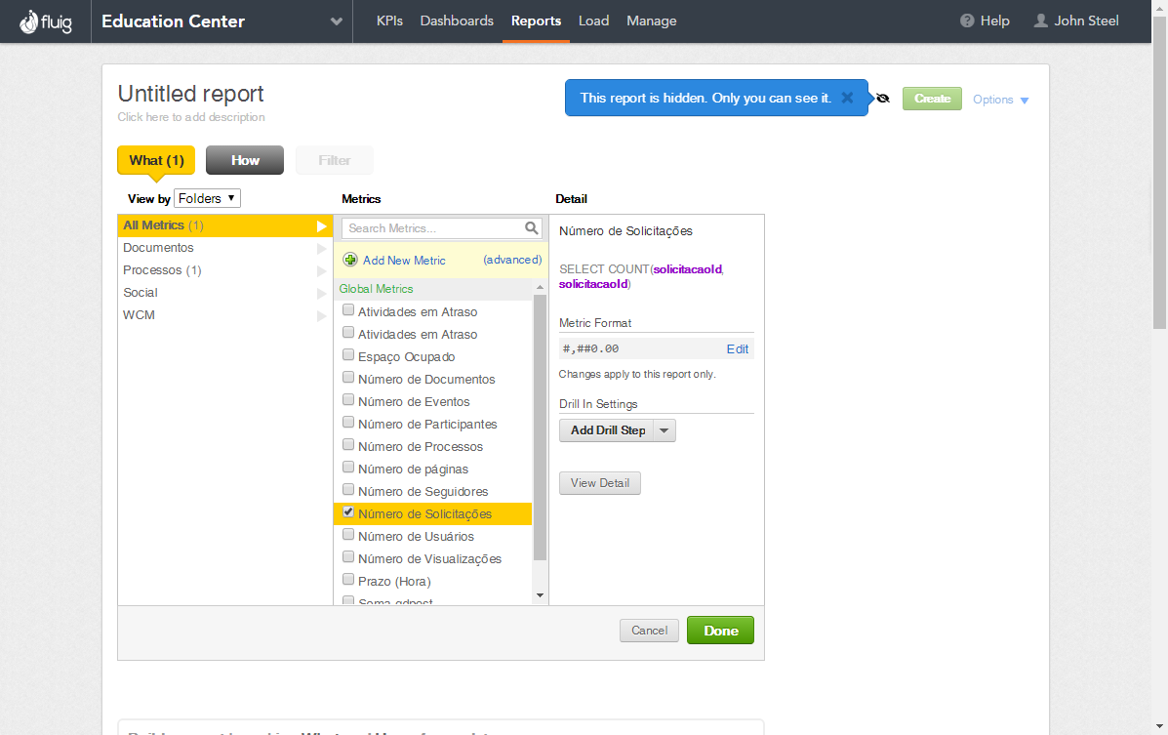This screenshot has width=1168, height=735.
Task: Click the John Steel user icon
Action: (x=1041, y=20)
